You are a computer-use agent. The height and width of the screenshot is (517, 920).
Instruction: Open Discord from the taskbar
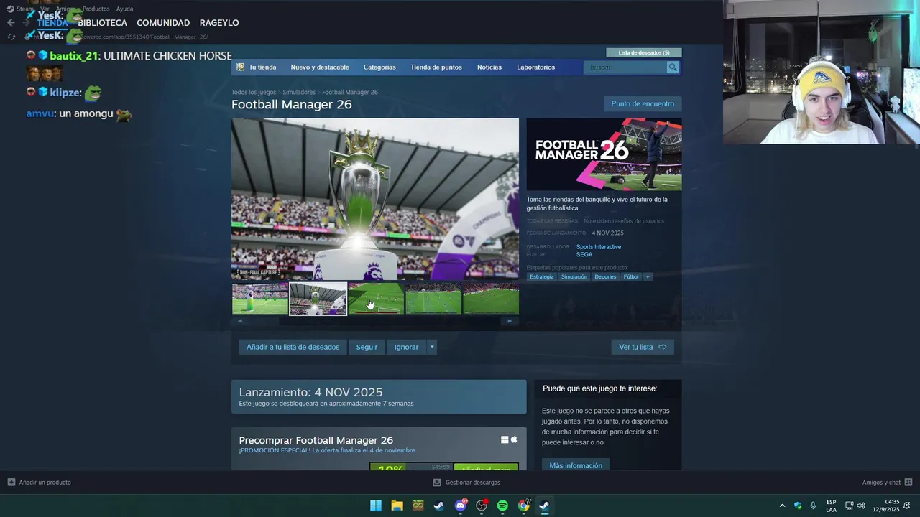pyautogui.click(x=461, y=506)
